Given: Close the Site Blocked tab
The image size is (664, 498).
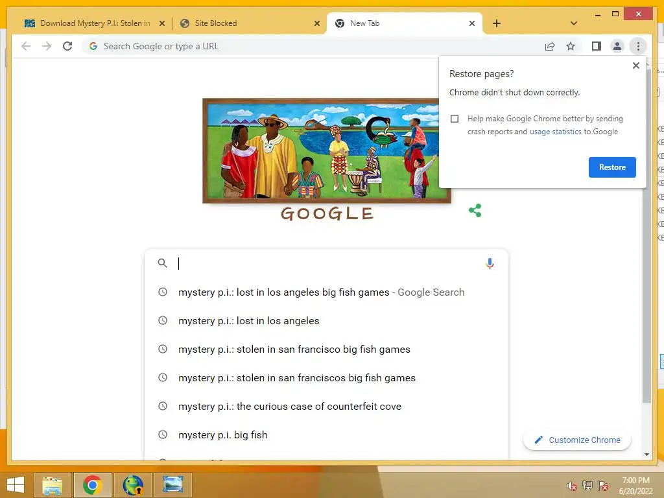Looking at the screenshot, I should pos(316,23).
